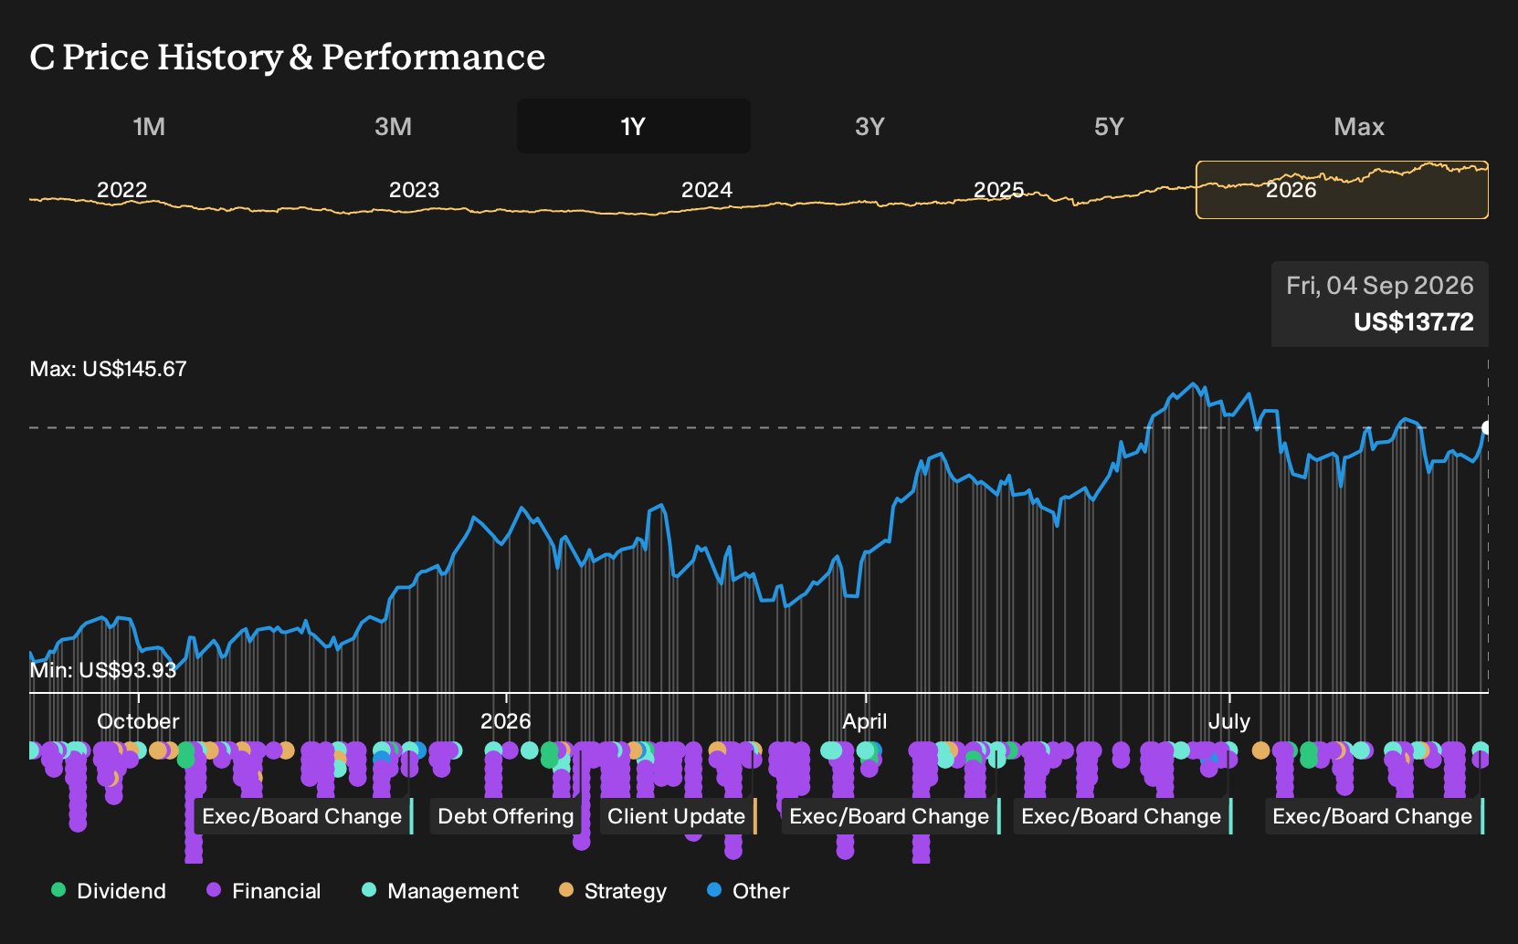Open the Exec/Board Change label below April
The height and width of the screenshot is (944, 1518).
pos(891,816)
